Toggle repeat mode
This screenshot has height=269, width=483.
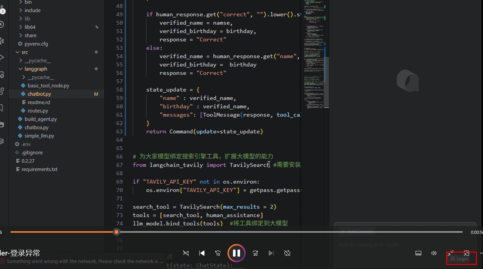287,253
